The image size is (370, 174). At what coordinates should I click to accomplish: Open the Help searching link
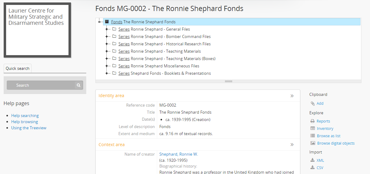[25, 115]
